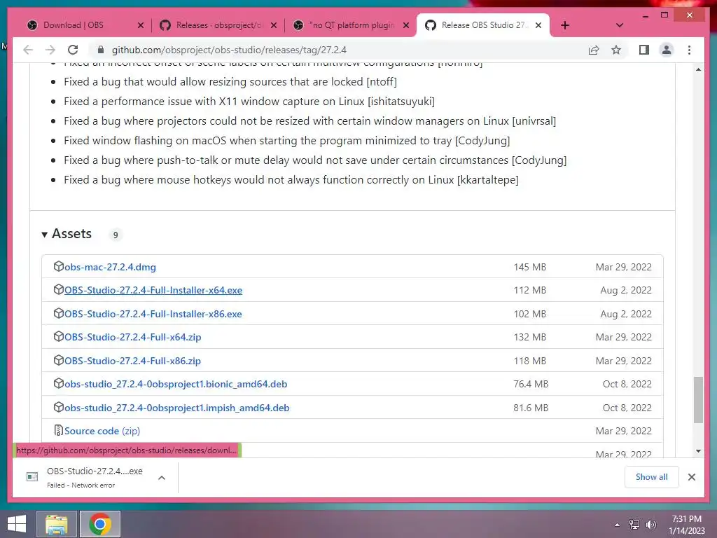Click the 112 MB size text
The width and height of the screenshot is (717, 538).
(530, 290)
